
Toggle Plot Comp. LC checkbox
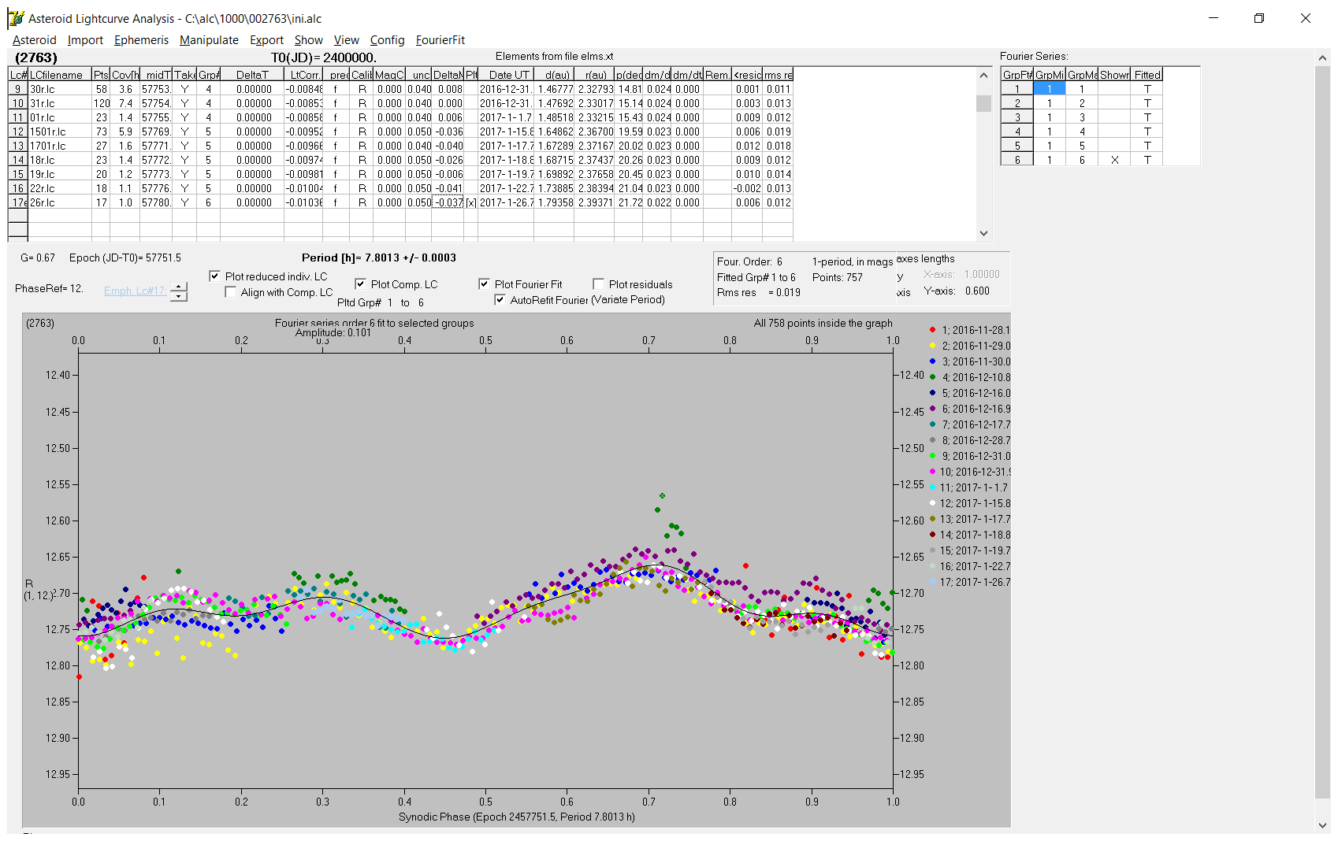point(360,284)
